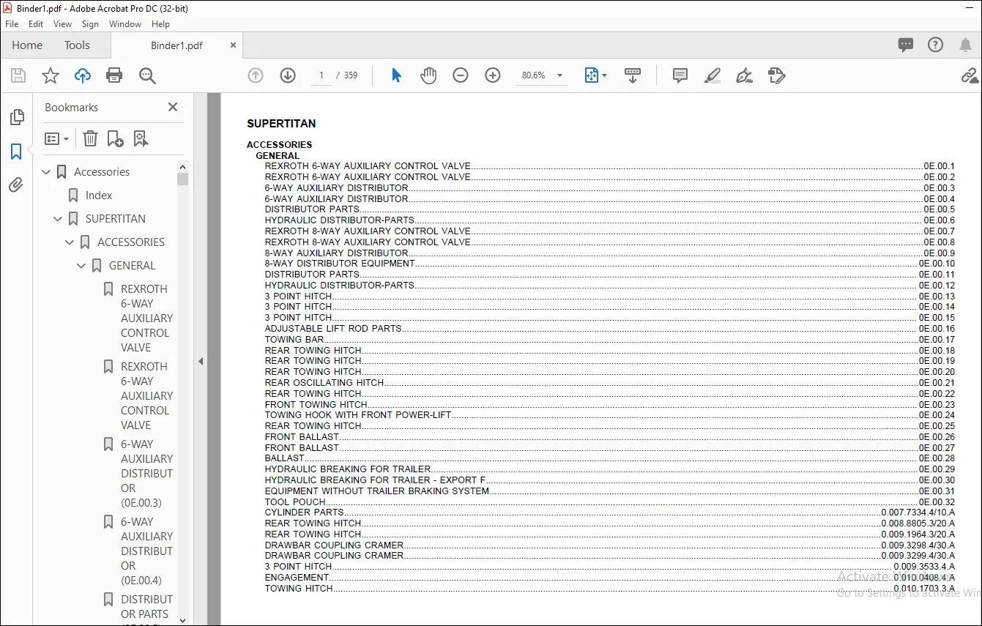Open the Edit menu
This screenshot has height=626, width=982.
[x=36, y=24]
